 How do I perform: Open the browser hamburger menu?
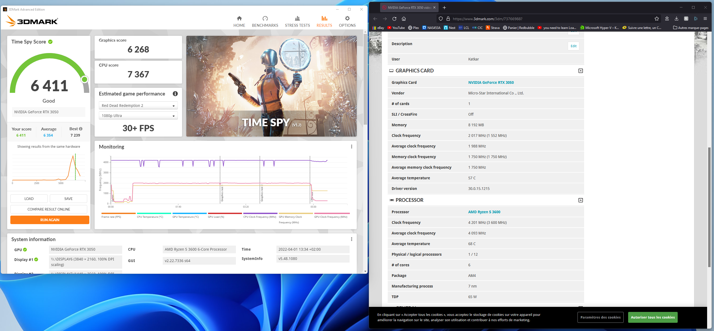[706, 19]
